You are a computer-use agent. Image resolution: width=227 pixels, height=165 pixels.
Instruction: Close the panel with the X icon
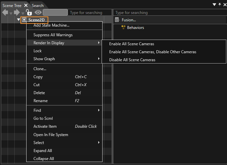225,5
